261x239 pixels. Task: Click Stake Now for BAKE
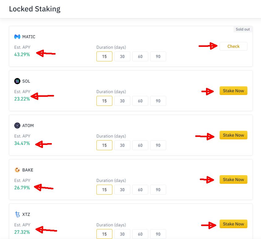point(234,179)
